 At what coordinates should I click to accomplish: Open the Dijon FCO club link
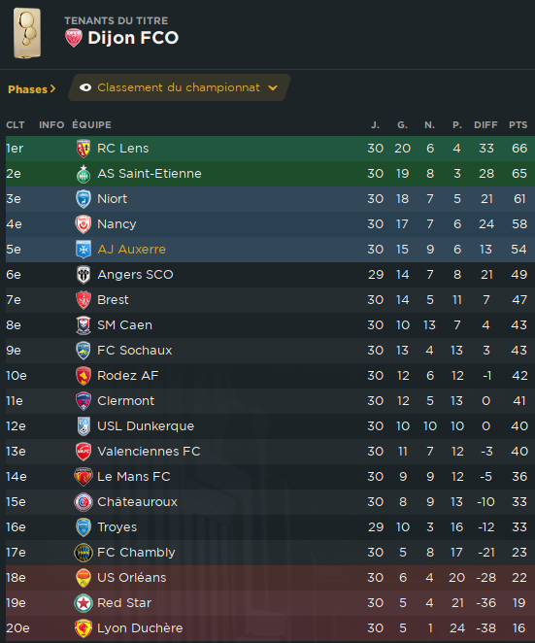click(133, 38)
